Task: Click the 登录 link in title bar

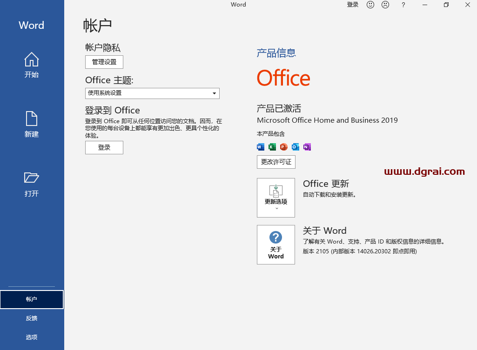Action: pos(353,5)
